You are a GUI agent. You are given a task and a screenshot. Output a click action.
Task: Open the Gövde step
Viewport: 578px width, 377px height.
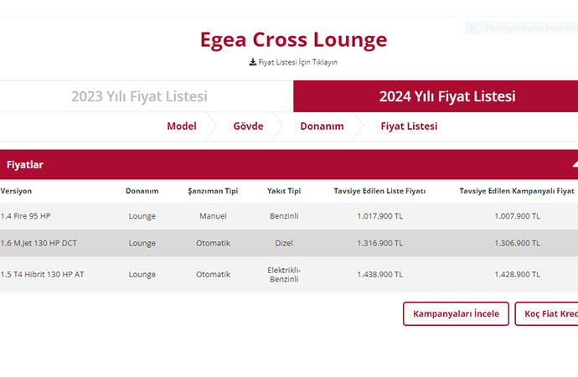click(x=248, y=127)
